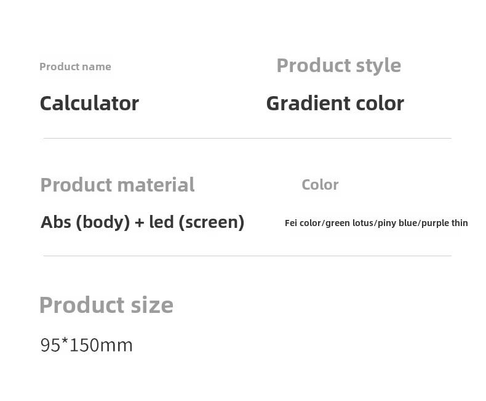Click the gray 'Color' heading label
This screenshot has width=486, height=401.
click(320, 185)
